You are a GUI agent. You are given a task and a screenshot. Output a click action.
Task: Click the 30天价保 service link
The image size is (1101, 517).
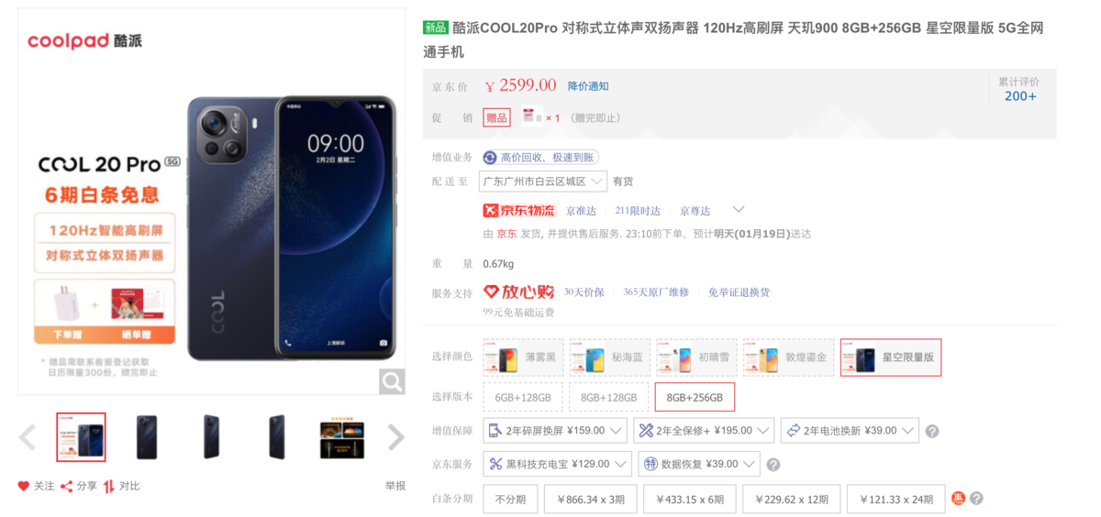(584, 292)
